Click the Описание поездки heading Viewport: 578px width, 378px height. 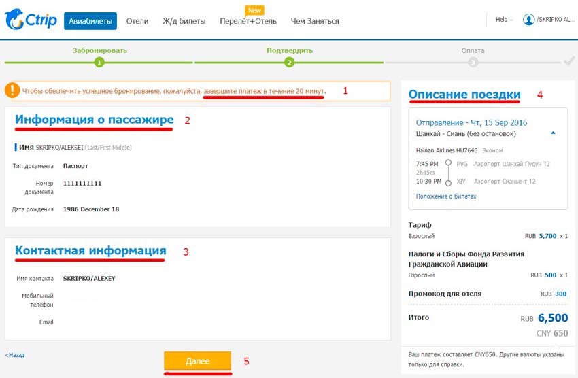(x=464, y=94)
